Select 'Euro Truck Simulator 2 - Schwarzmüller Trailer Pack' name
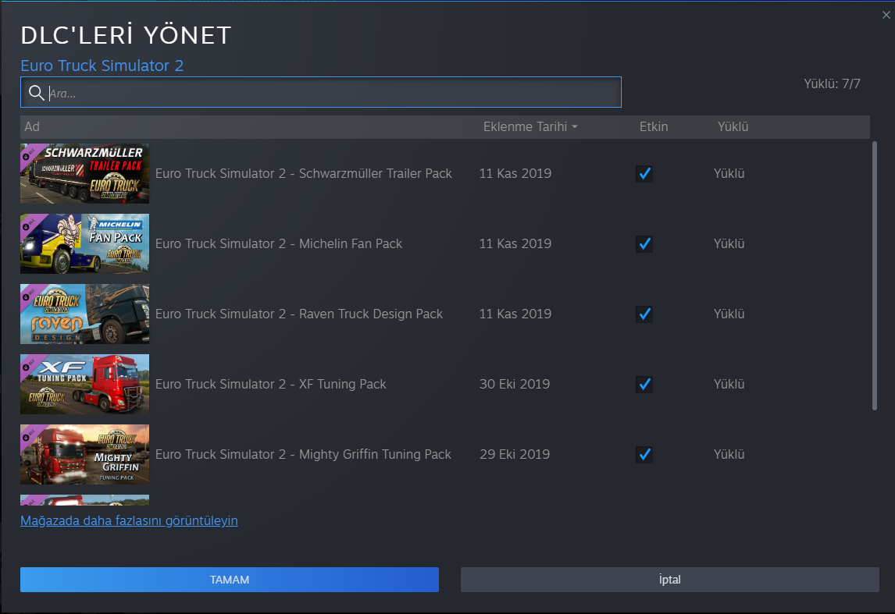 tap(304, 173)
